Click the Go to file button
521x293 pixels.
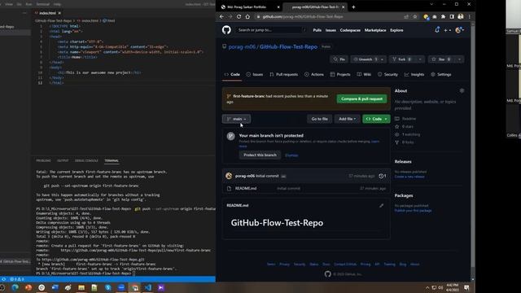click(x=320, y=119)
